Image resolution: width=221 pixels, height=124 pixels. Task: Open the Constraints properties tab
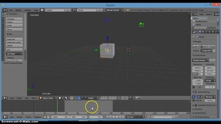click(x=216, y=32)
